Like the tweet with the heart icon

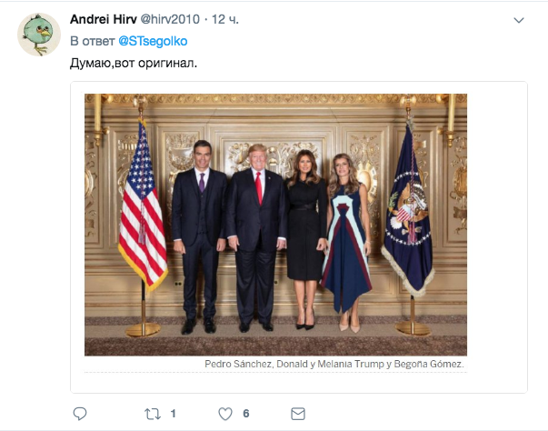225,414
